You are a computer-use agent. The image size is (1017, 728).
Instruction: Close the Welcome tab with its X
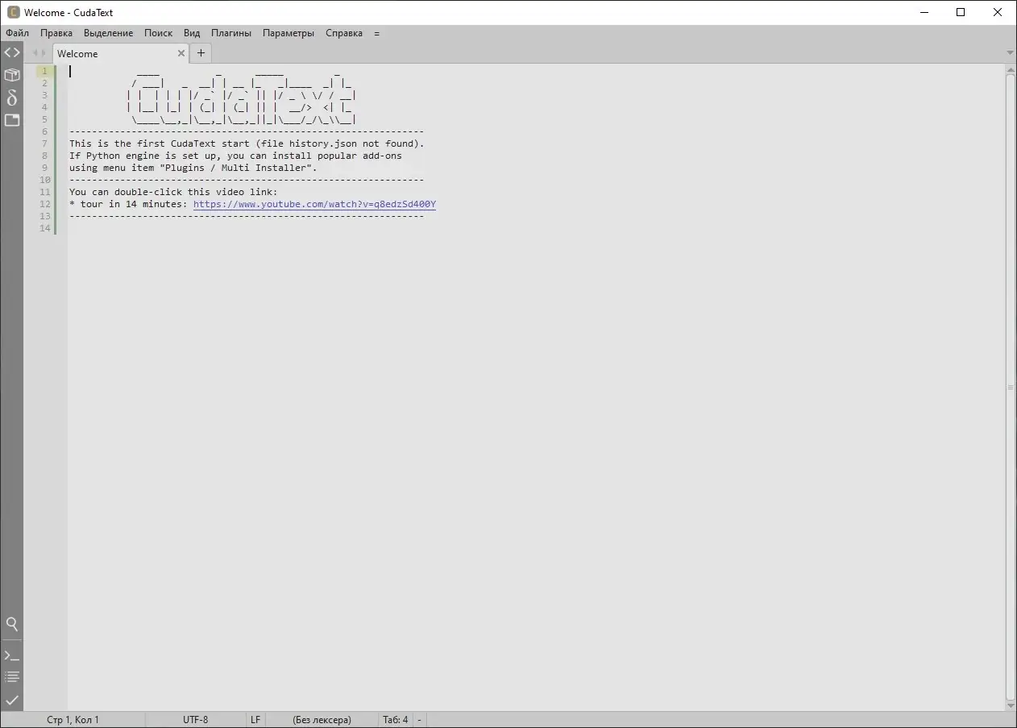tap(181, 53)
